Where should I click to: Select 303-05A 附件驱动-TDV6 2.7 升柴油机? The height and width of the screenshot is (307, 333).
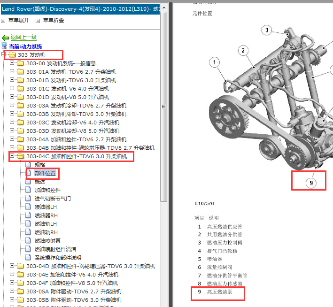pyautogui.click(x=74, y=292)
